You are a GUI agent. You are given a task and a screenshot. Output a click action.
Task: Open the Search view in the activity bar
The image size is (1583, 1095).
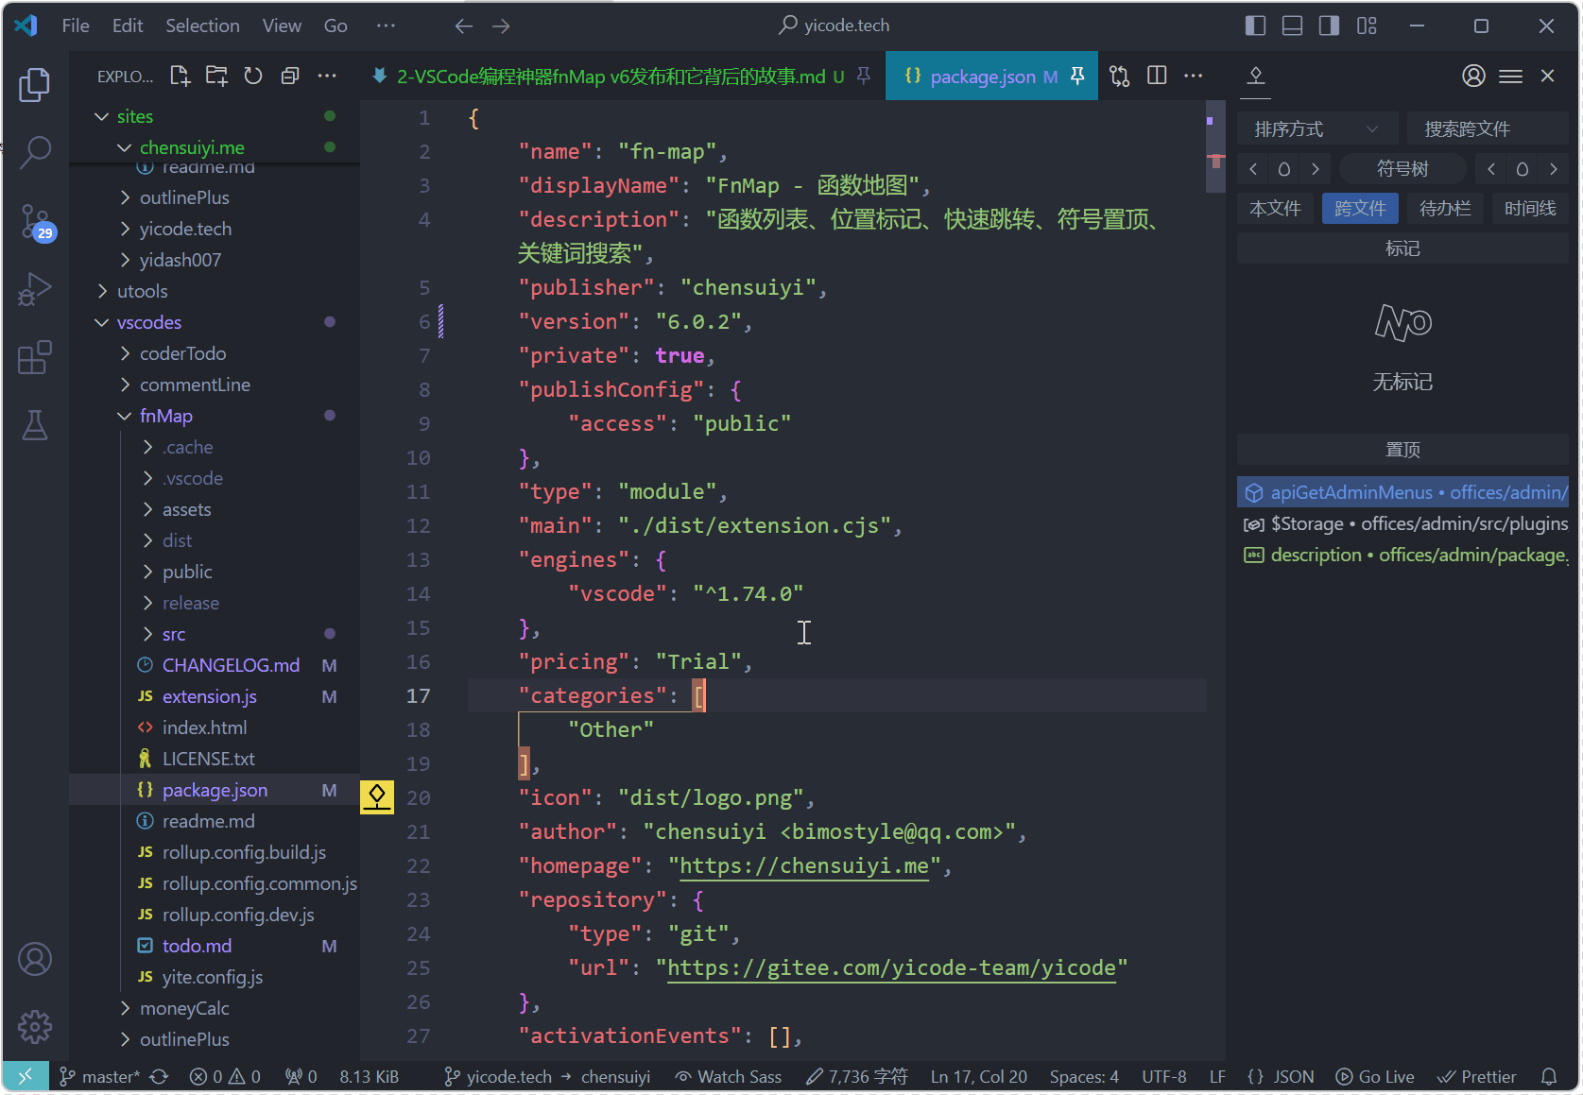click(x=35, y=152)
